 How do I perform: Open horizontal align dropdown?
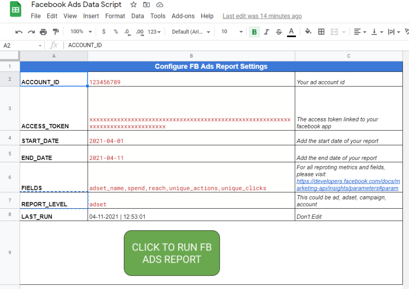point(360,32)
